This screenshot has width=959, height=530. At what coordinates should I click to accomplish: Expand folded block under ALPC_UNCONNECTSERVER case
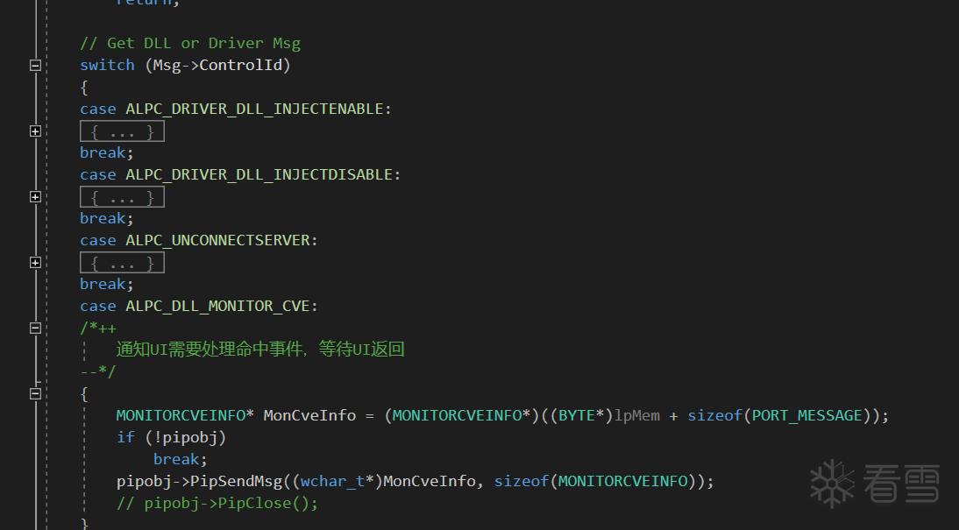[35, 263]
